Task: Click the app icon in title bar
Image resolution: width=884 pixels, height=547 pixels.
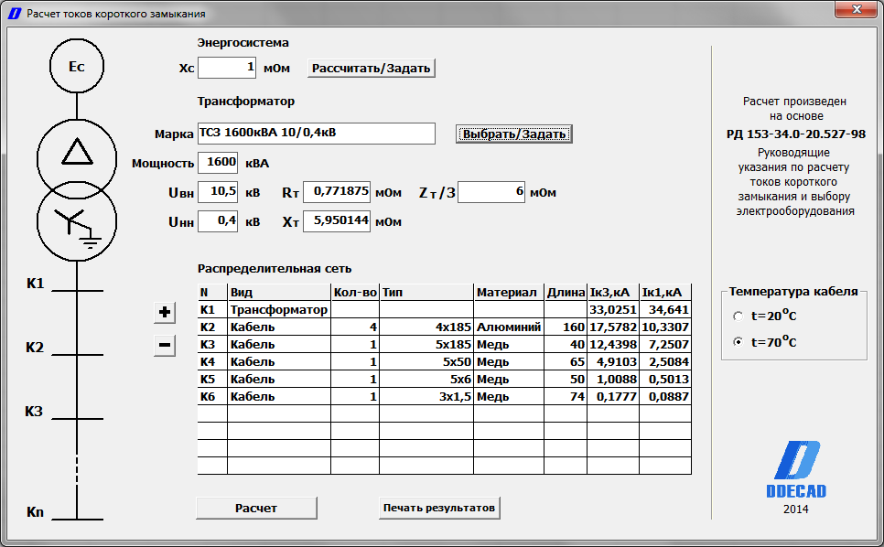Action: pos(14,13)
